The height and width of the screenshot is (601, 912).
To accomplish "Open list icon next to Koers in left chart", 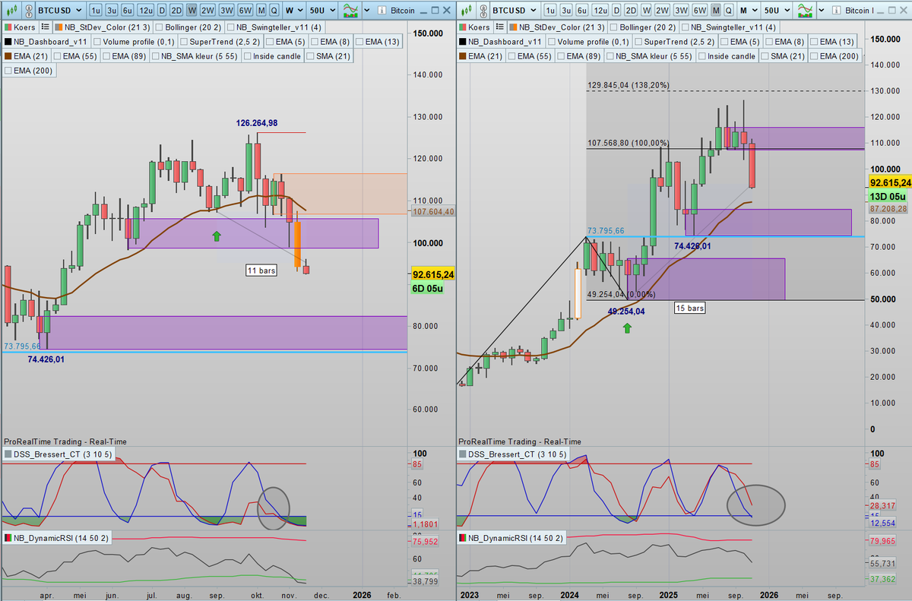I will coord(44,27).
